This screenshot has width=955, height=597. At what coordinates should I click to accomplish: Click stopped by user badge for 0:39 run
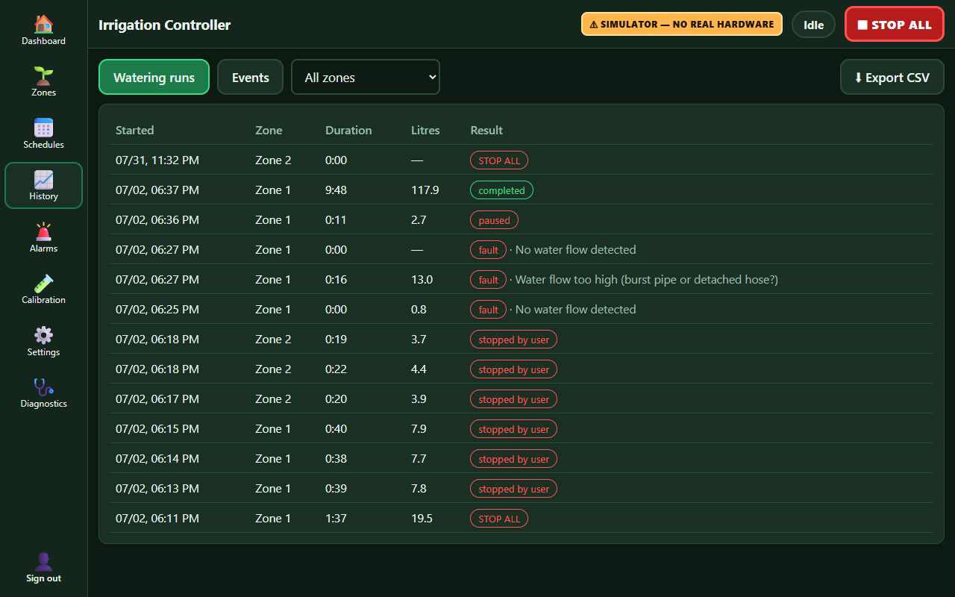(x=513, y=489)
